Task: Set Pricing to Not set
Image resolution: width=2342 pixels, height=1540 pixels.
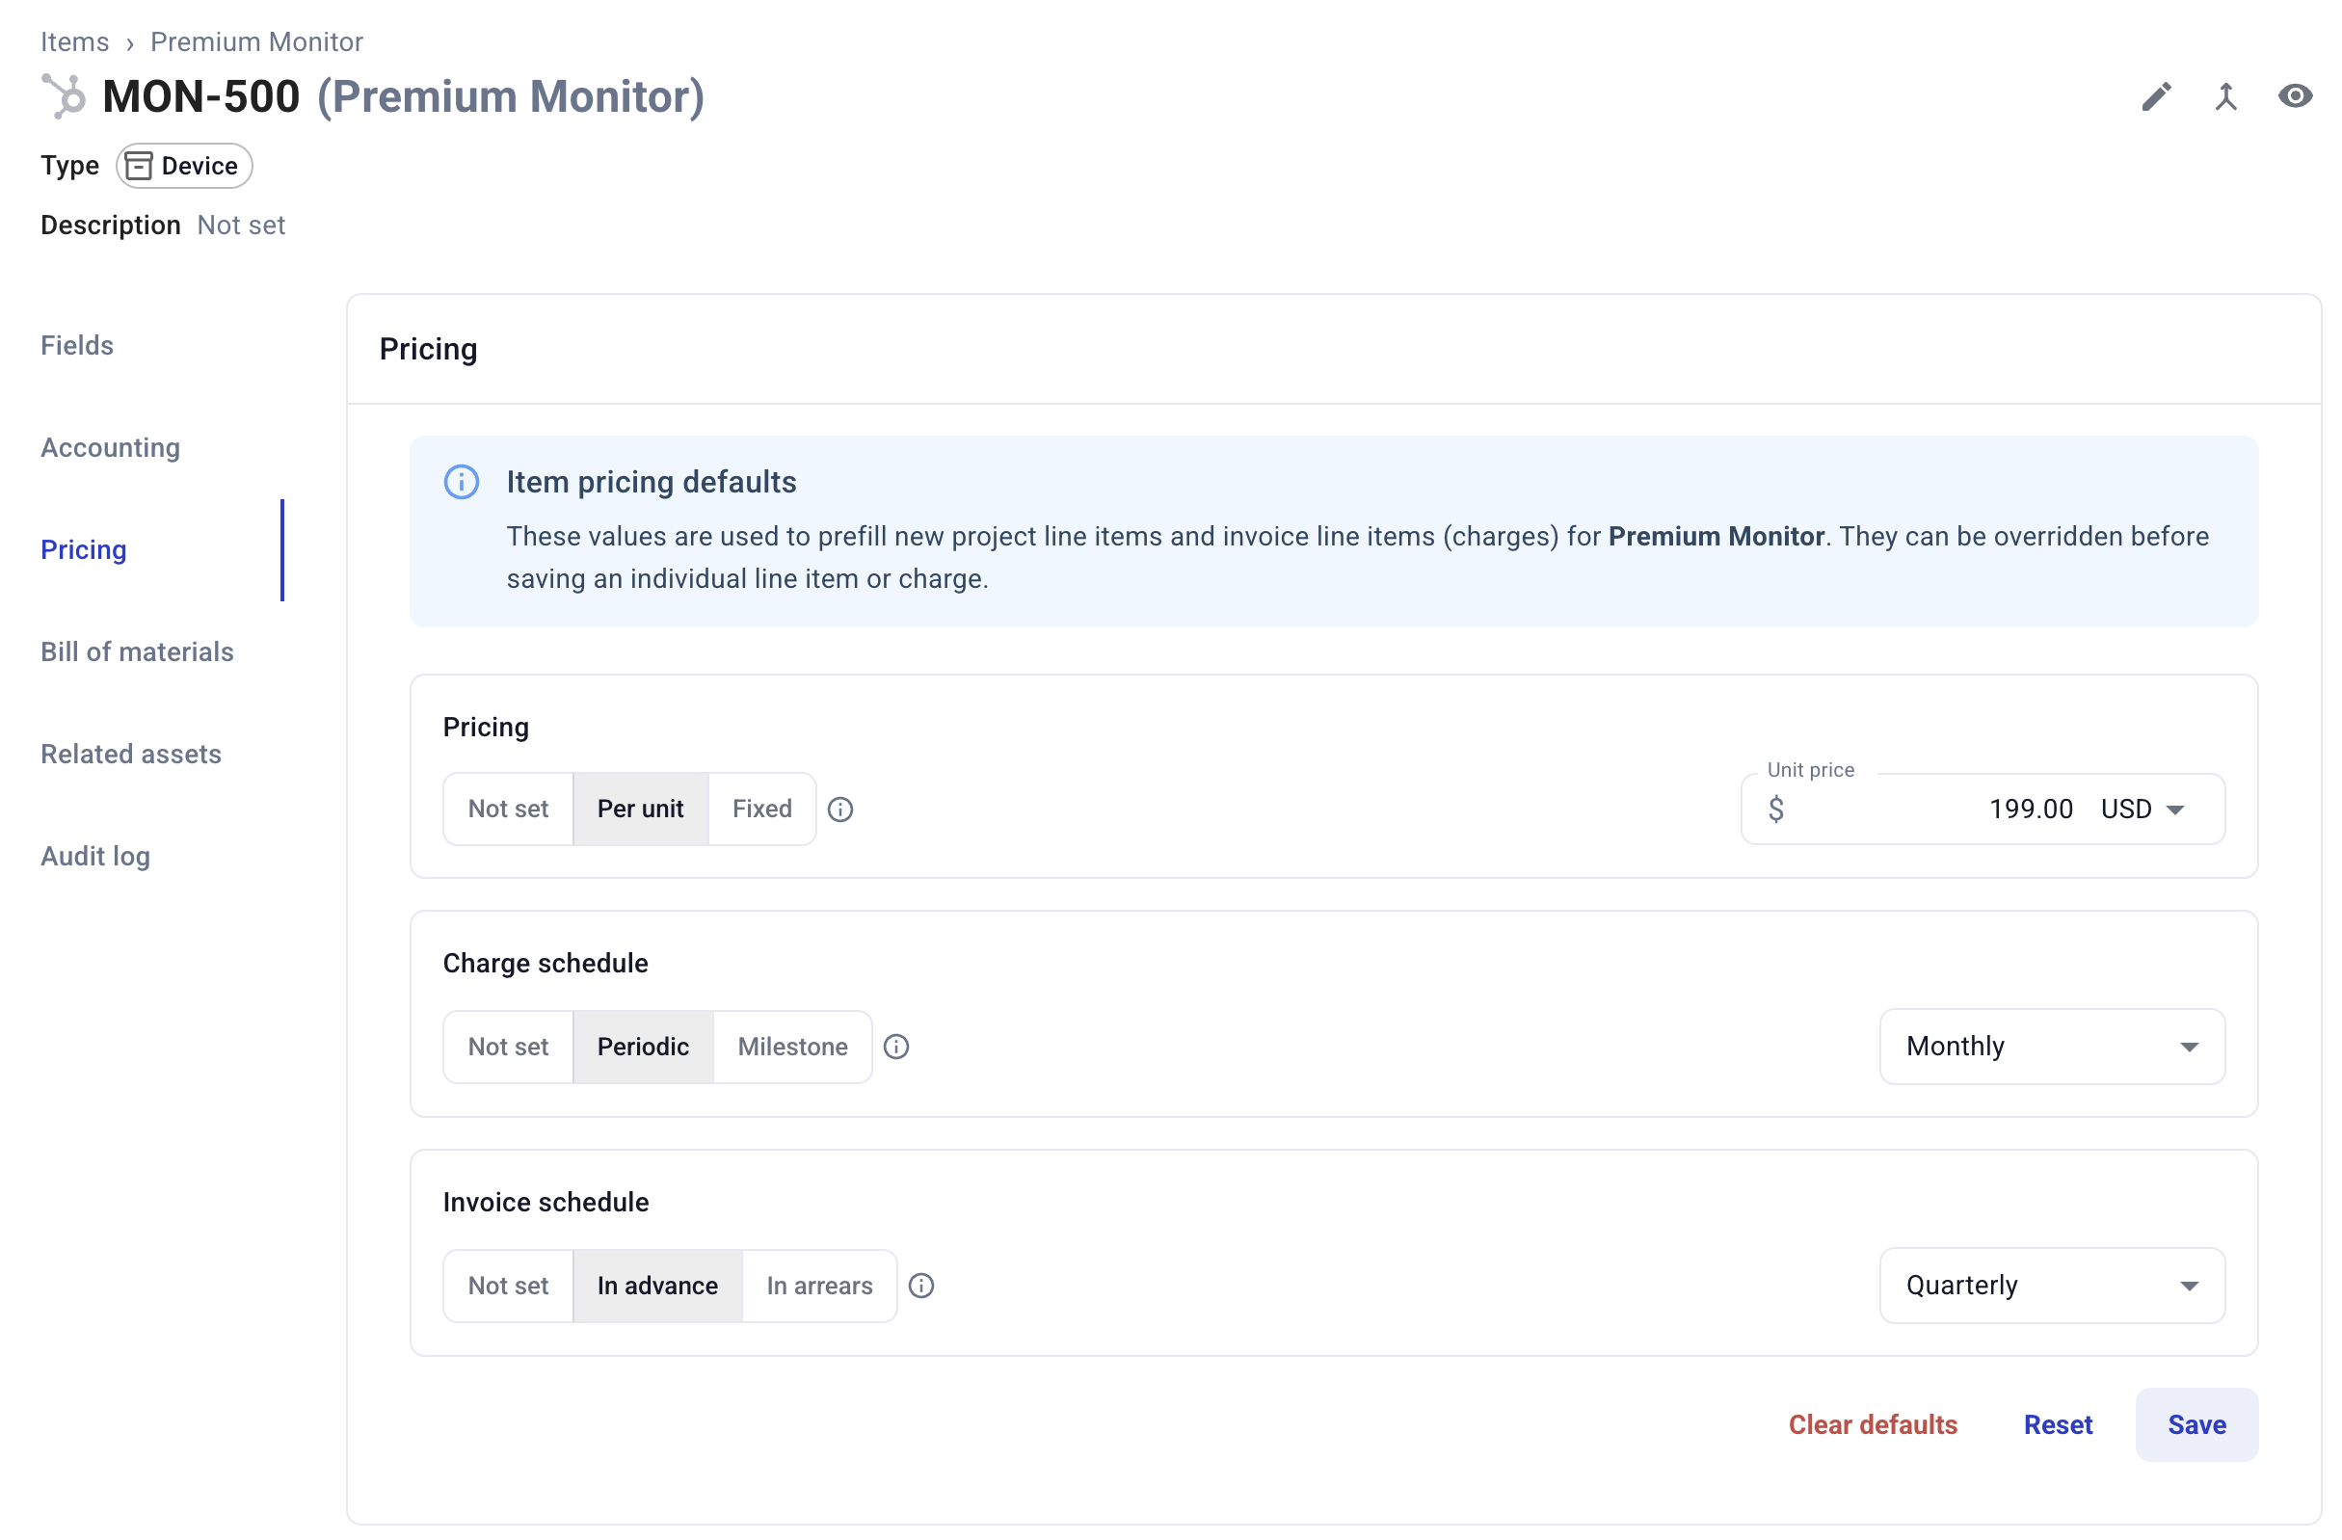Action: pyautogui.click(x=508, y=809)
